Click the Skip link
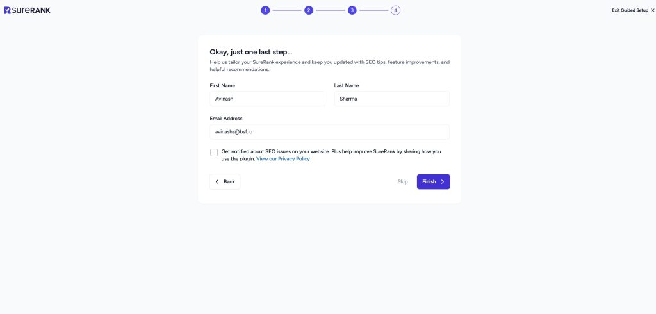Image resolution: width=656 pixels, height=314 pixels. click(x=402, y=182)
